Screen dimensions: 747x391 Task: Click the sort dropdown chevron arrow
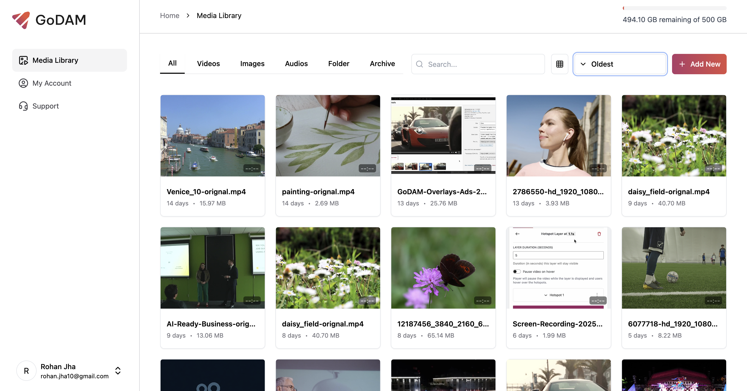point(583,64)
